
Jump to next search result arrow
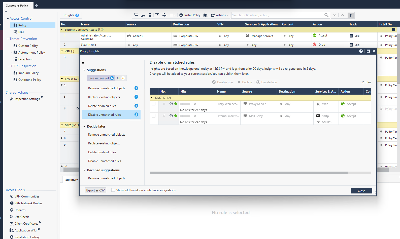335,15
